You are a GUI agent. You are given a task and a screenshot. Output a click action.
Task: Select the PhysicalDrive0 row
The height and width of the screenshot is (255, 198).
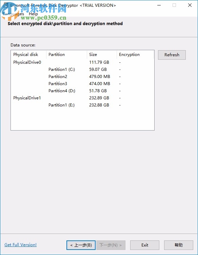pyautogui.click(x=82, y=62)
